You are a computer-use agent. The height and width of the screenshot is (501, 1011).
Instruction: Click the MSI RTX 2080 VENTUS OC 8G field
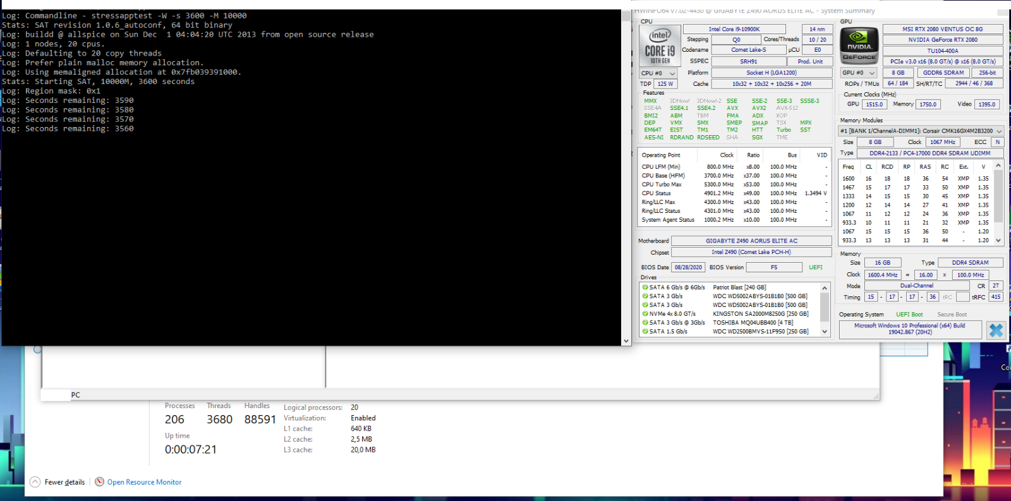tap(942, 29)
